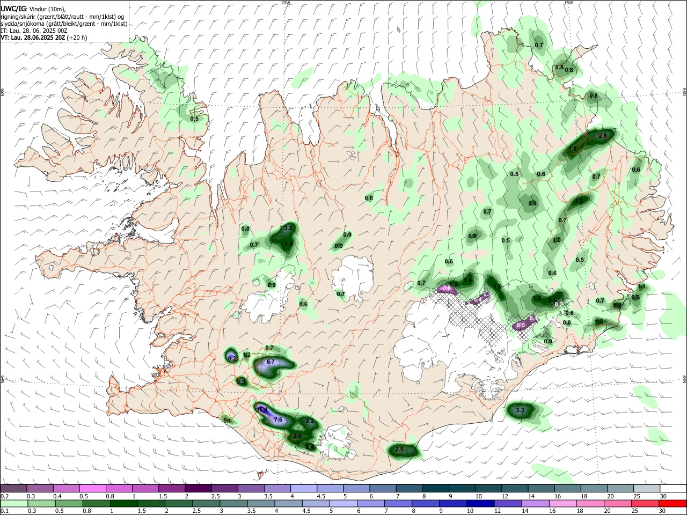The width and height of the screenshot is (687, 515).
Task: Click the palest green 0.1 swatch in the lower legend row
Action: [x=14, y=504]
